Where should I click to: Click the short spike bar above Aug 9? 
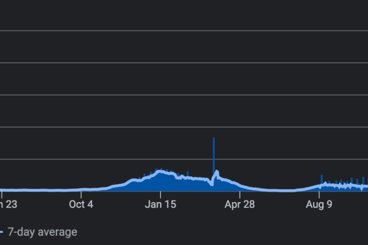click(x=321, y=179)
